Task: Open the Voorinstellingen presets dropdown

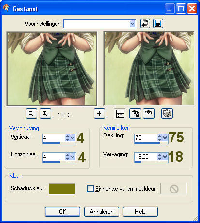Action: 132,24
